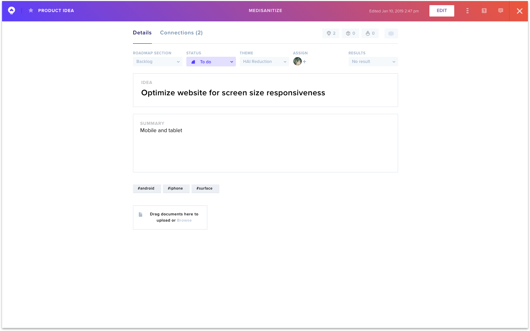The height and width of the screenshot is (331, 530).
Task: Click the app logo icon in header
Action: 12,11
